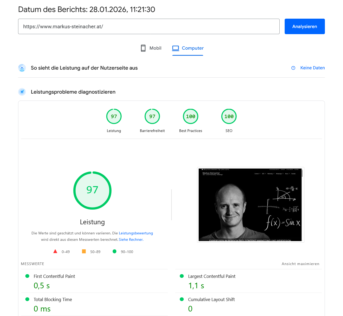
Task: Click the info icon beside Keine Daten
Action: (293, 68)
